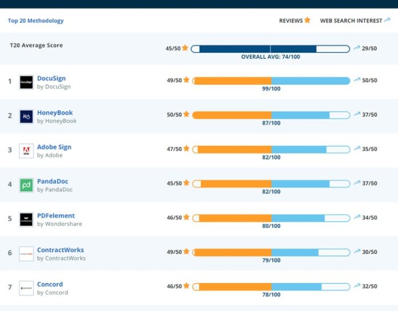
Task: Click the PandaDoc green logo thumbnail
Action: coord(26,185)
